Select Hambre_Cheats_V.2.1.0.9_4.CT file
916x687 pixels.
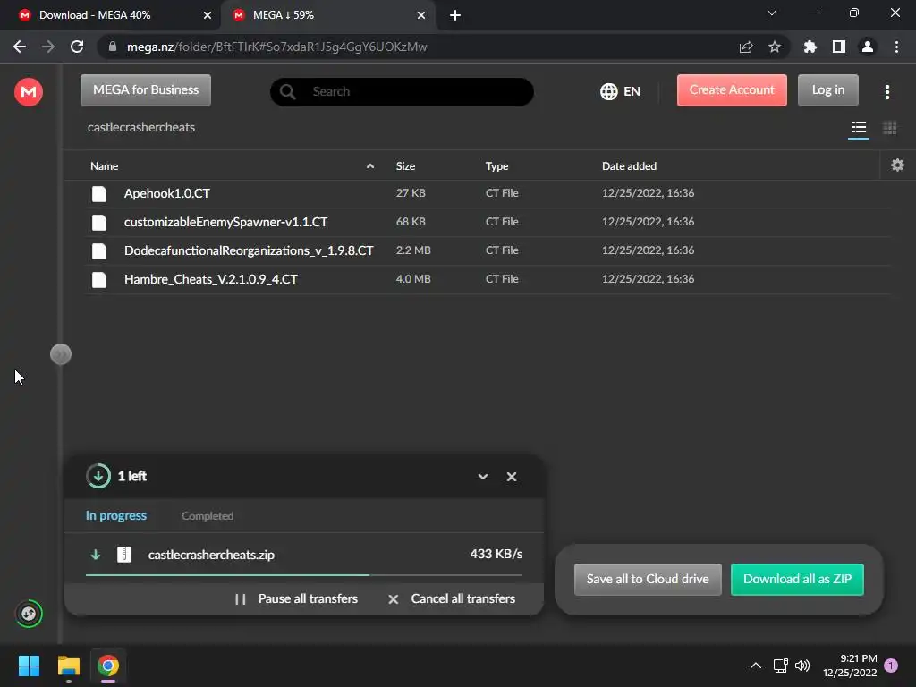coord(488,279)
